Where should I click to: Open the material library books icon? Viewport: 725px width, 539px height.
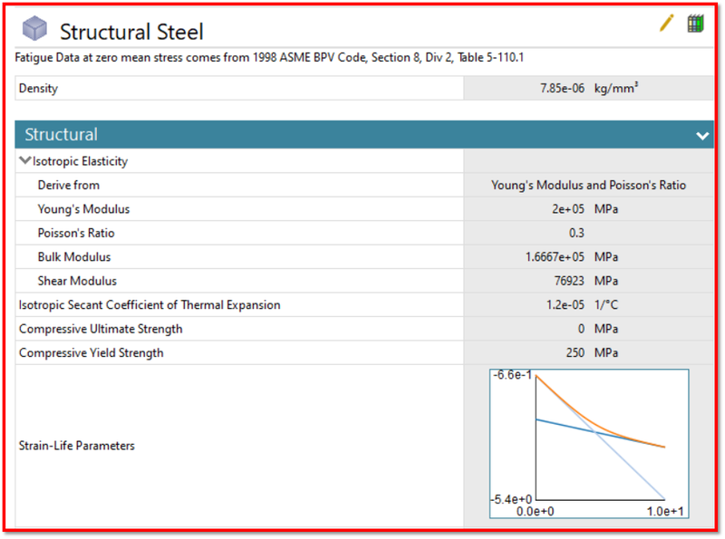coord(695,24)
